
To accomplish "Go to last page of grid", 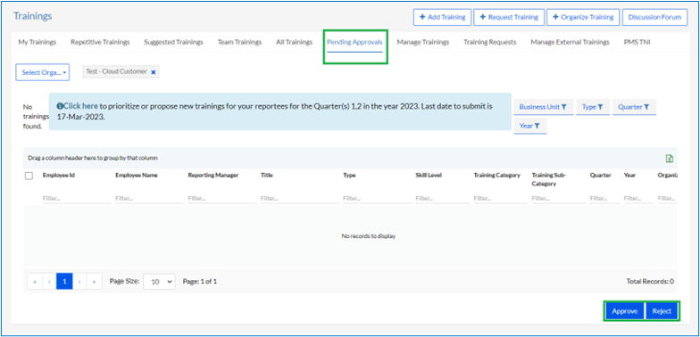I will click(95, 282).
